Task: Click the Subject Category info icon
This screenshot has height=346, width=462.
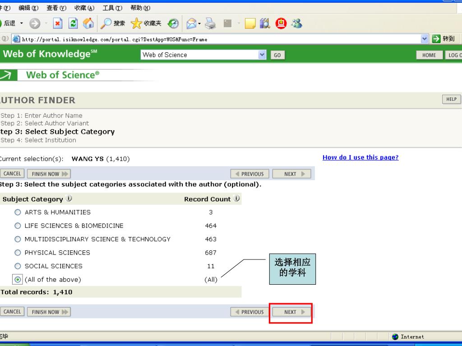Action: click(69, 198)
